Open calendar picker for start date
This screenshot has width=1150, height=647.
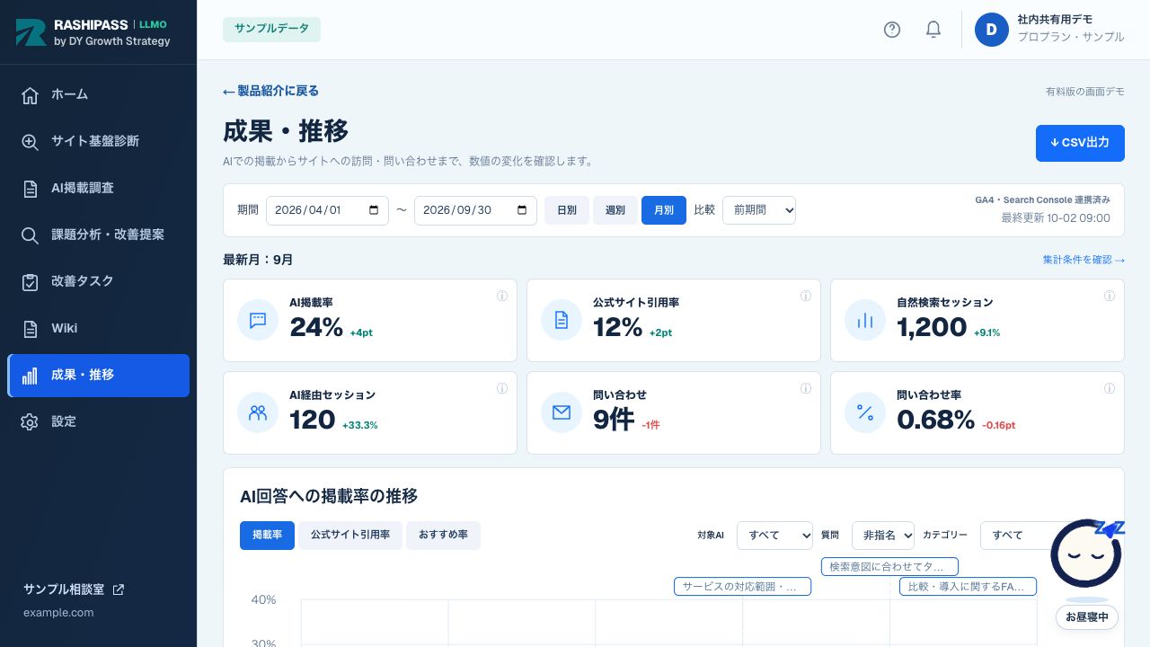pyautogui.click(x=375, y=210)
